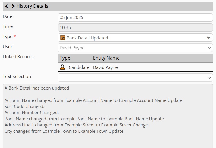Open the Candidate linked record row
216x148 pixels.
[135, 67]
